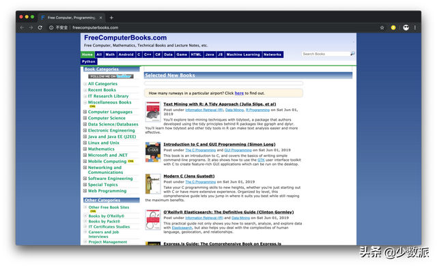Click the Follow me on Twitter badge
Image resolution: width=437 pixels, height=266 pixels.
[x=111, y=76]
